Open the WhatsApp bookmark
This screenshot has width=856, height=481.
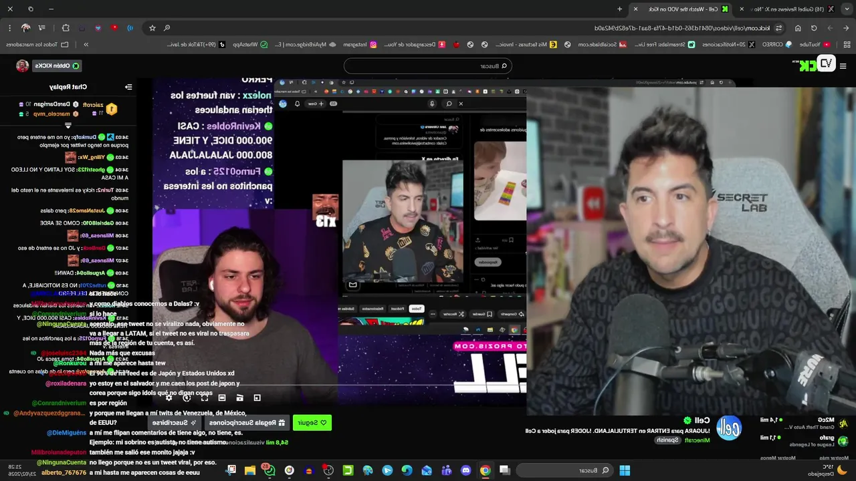click(250, 44)
